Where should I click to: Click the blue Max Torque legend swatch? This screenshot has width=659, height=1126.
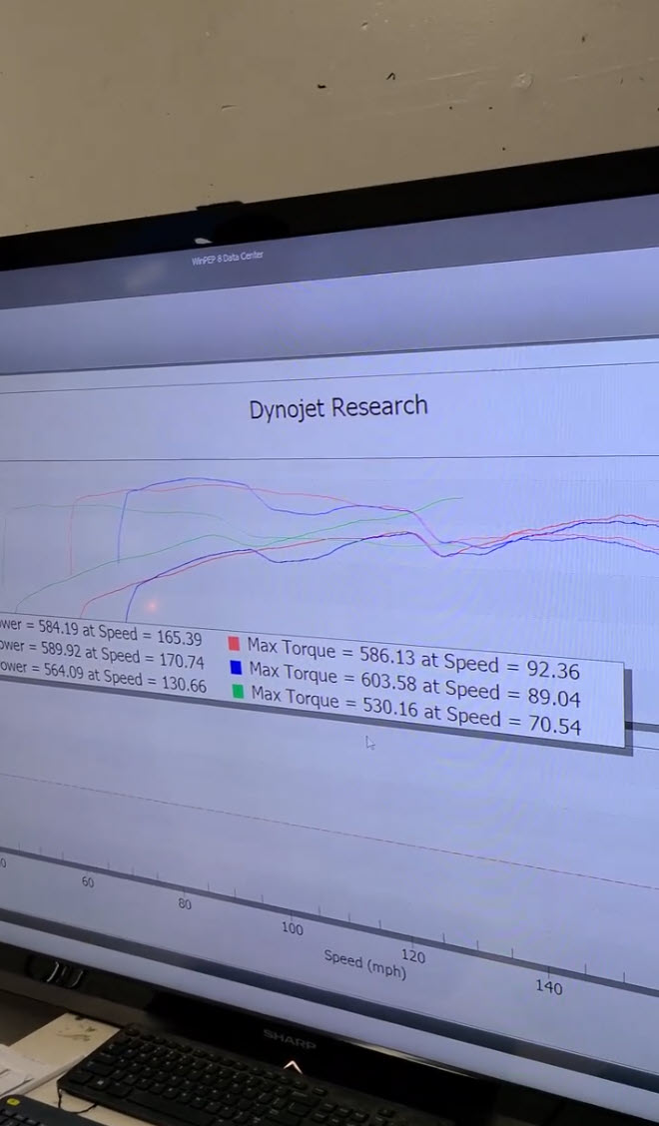[237, 668]
